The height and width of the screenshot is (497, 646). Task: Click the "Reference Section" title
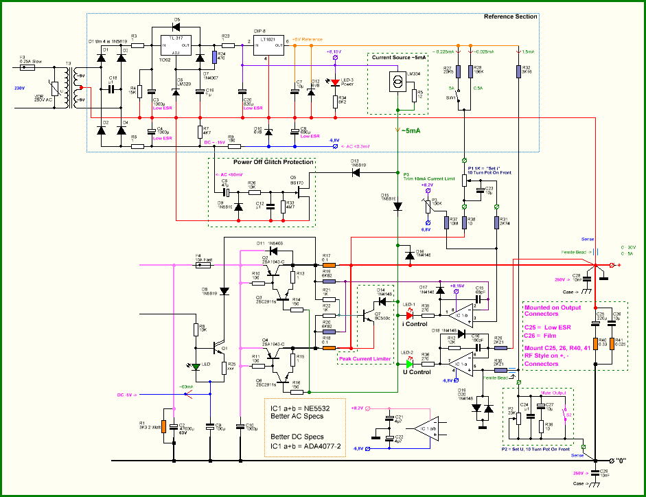click(511, 17)
